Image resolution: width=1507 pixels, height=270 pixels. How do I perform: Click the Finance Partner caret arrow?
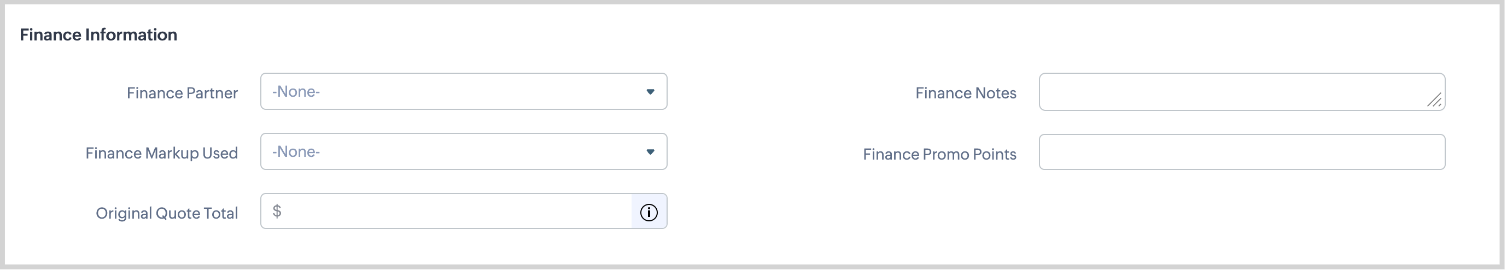click(650, 92)
